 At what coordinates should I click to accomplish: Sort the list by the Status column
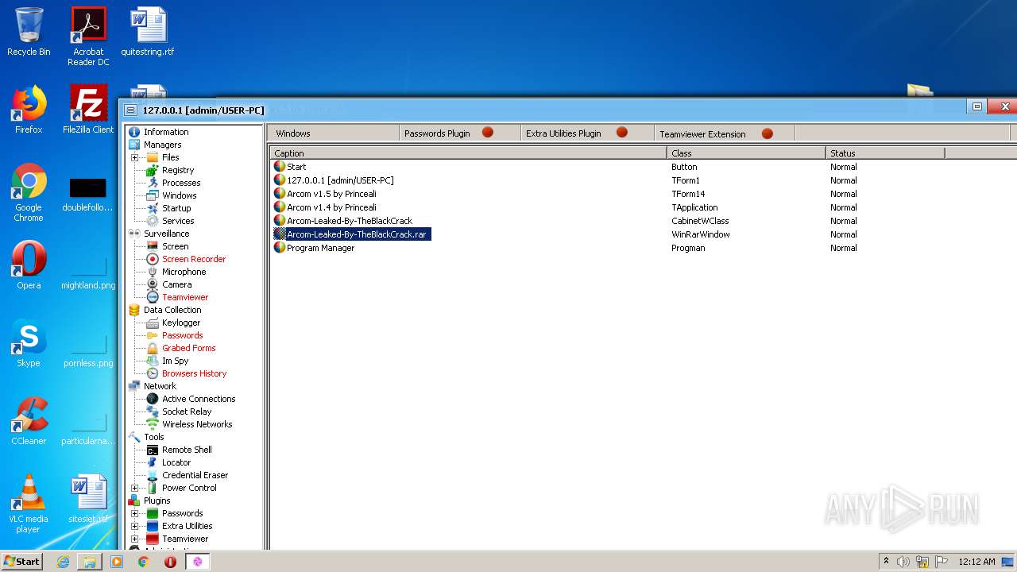pyautogui.click(x=885, y=153)
